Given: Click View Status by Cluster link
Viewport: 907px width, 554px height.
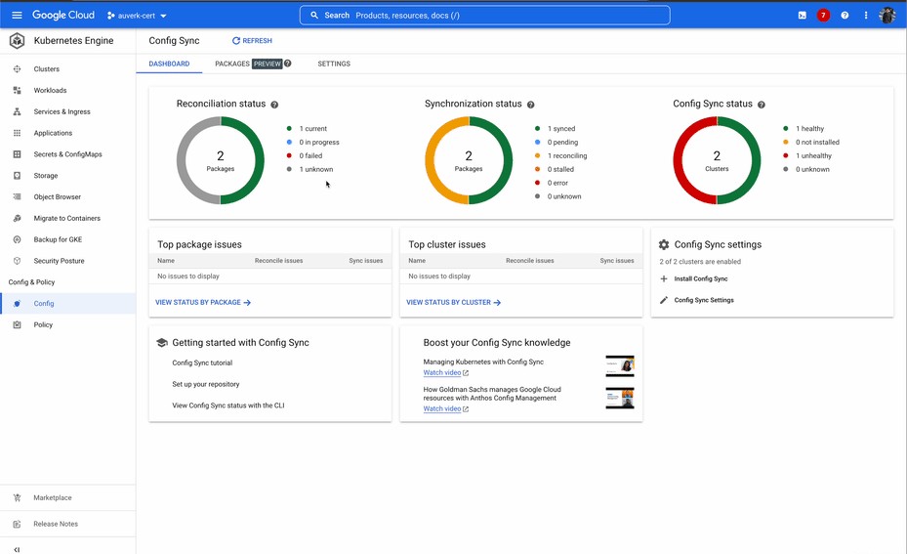Looking at the screenshot, I should pos(453,302).
